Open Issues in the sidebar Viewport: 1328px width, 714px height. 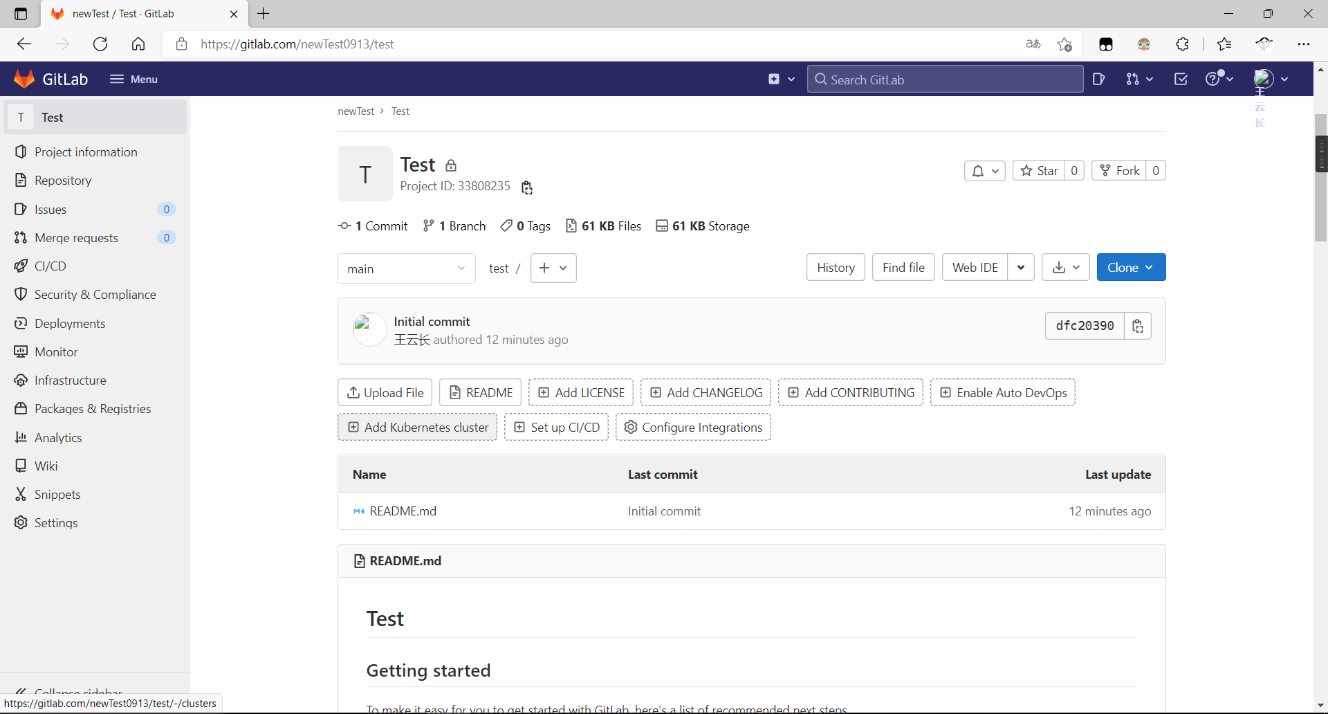(50, 209)
